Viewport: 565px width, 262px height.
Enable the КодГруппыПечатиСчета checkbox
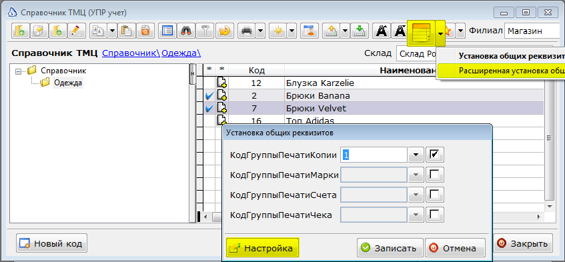click(434, 195)
